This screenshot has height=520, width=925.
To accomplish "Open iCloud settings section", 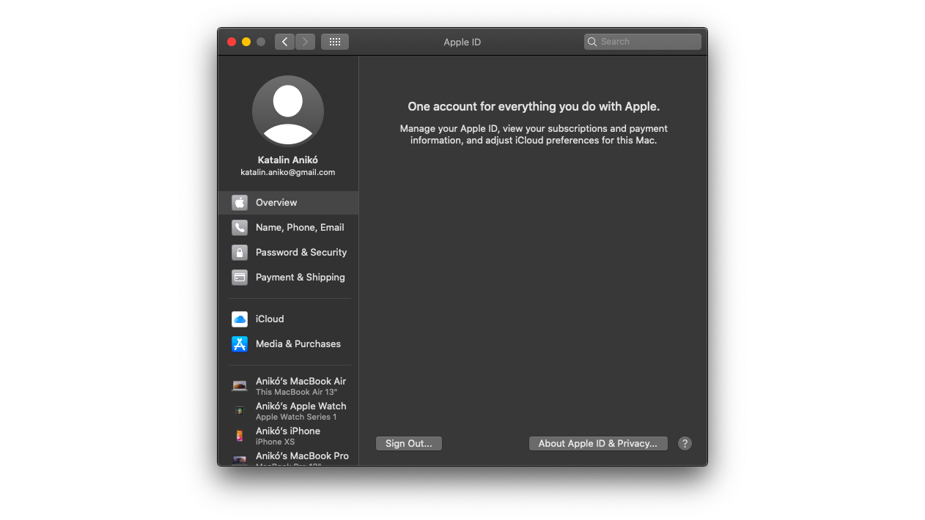I will click(x=288, y=319).
